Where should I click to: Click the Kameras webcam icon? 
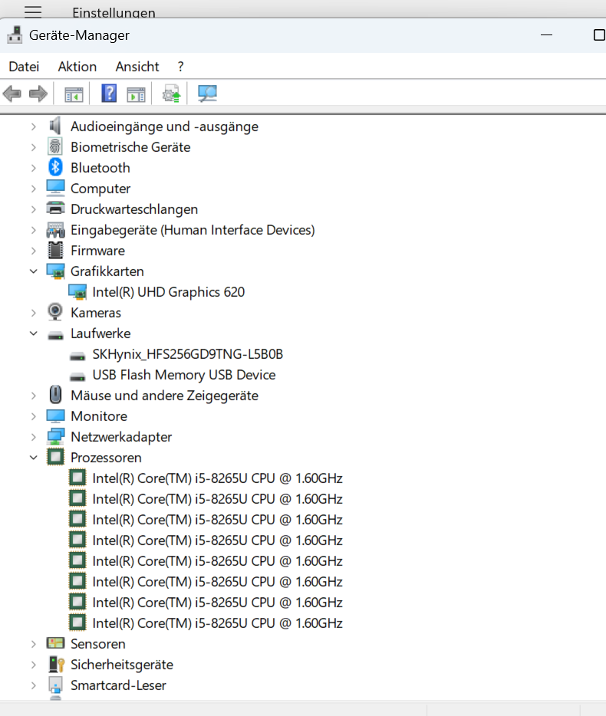coord(55,312)
